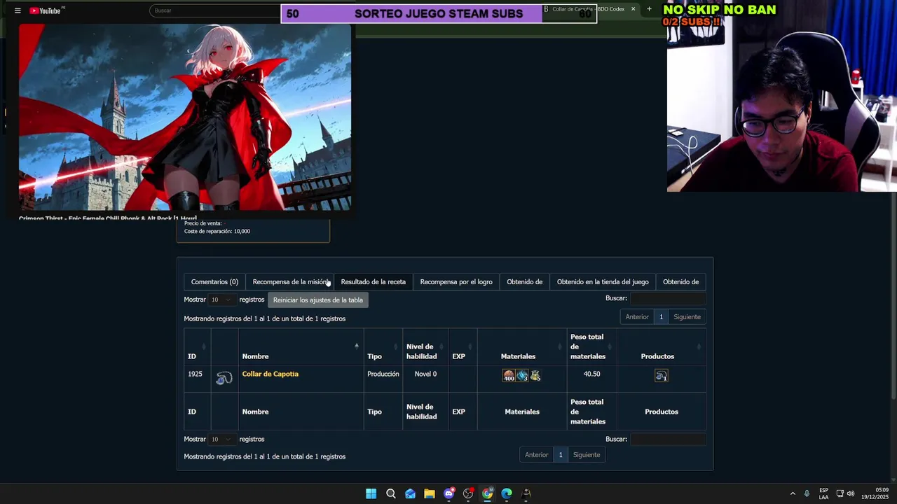Open the taskbar app with the red recording dot
897x504 pixels.
(468, 493)
